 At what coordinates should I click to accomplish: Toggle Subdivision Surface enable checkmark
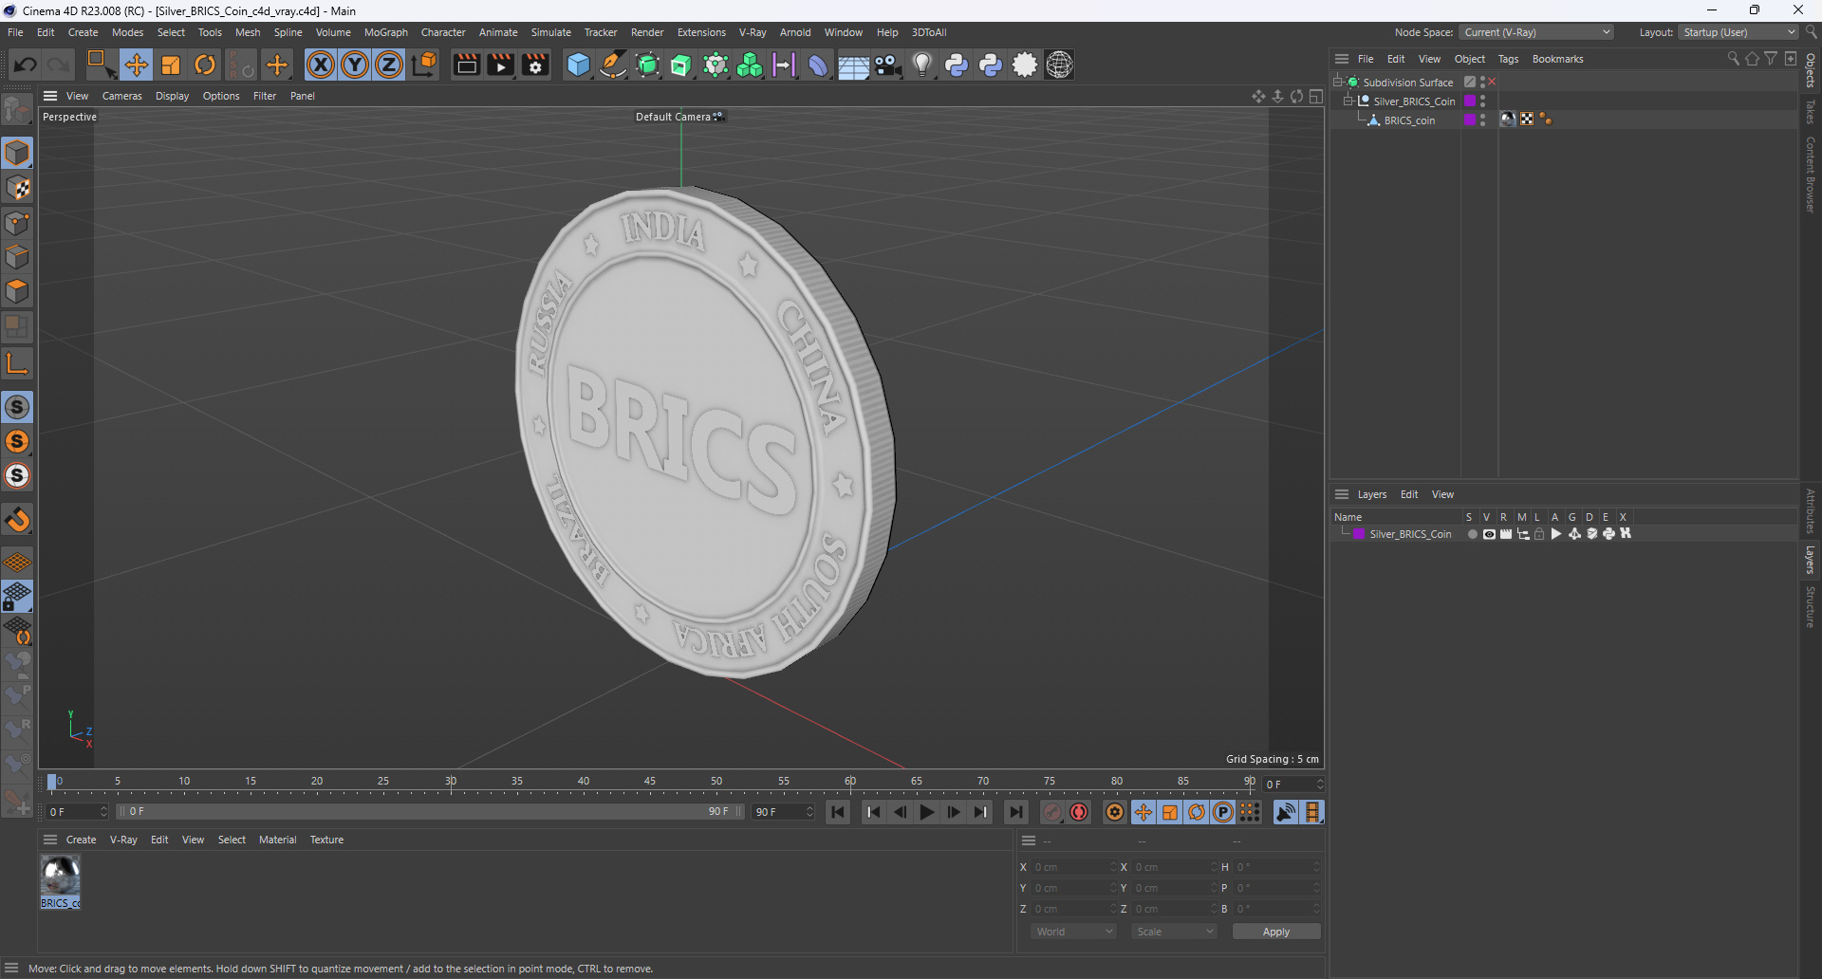click(1492, 82)
